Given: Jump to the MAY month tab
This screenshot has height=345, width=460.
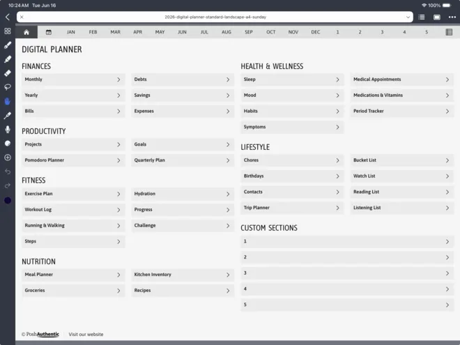Looking at the screenshot, I should [x=160, y=32].
